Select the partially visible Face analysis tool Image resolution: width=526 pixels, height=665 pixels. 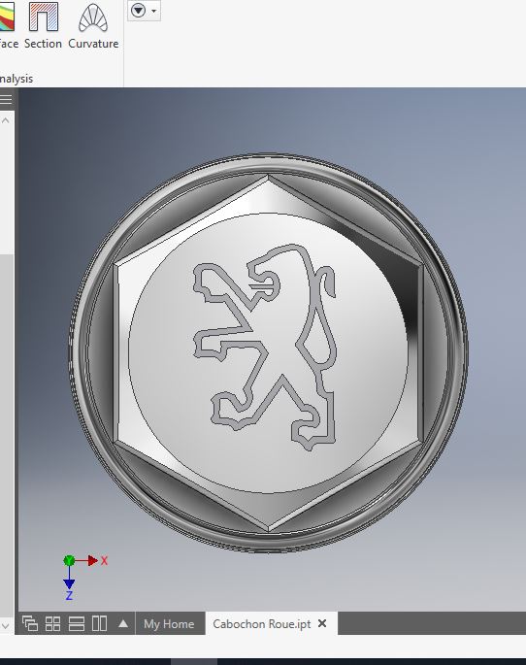click(x=9, y=25)
